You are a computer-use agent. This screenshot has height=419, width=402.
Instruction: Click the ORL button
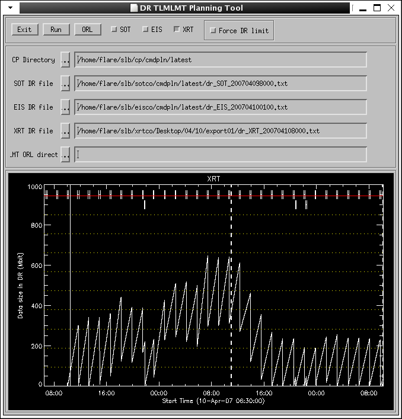coord(87,30)
